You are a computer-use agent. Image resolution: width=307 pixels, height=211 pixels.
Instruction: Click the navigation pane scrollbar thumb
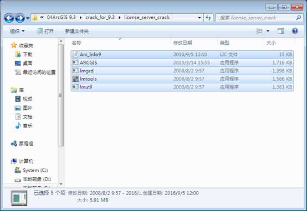[61, 95]
